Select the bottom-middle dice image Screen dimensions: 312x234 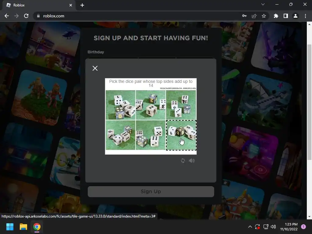point(151,135)
